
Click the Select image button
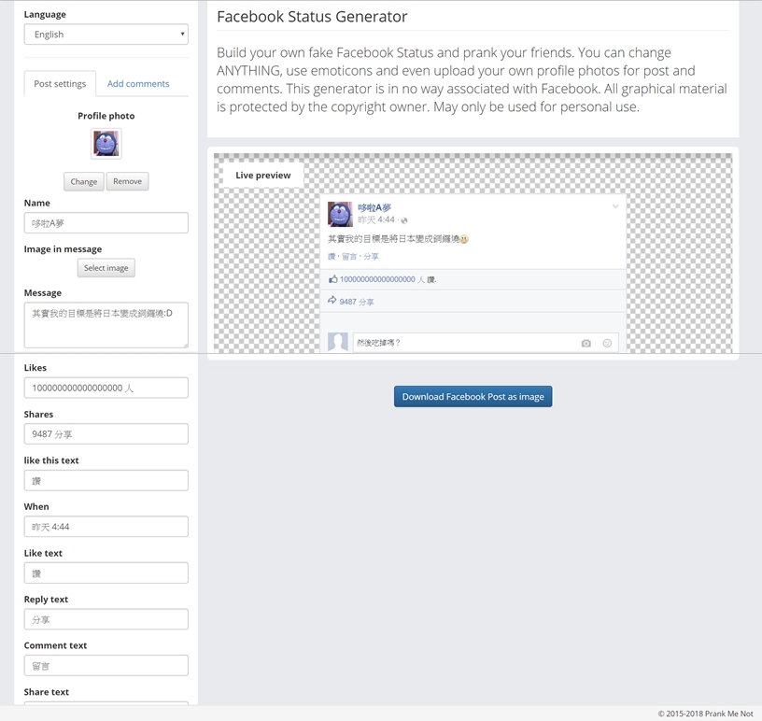click(106, 268)
